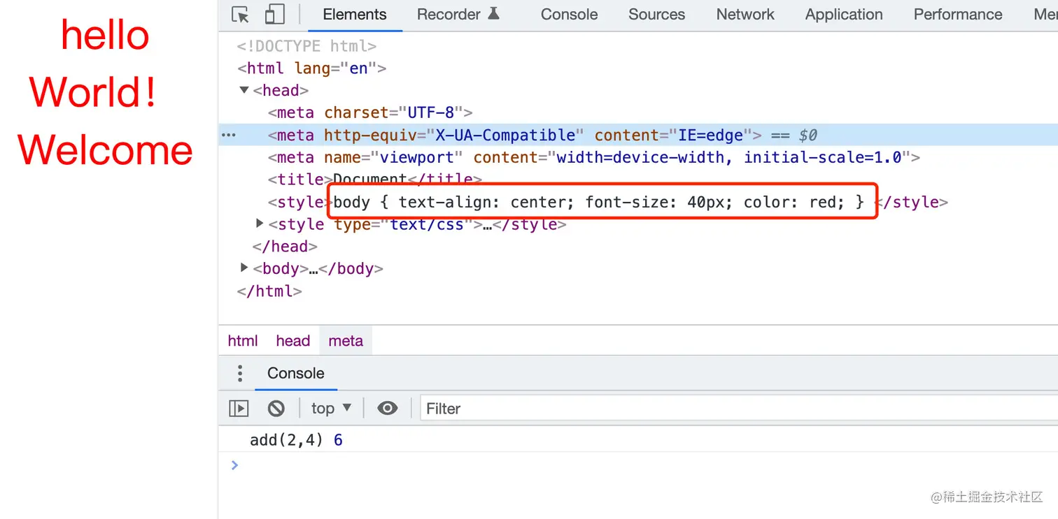The image size is (1058, 519).
Task: Open the Elements tab
Action: (x=355, y=15)
